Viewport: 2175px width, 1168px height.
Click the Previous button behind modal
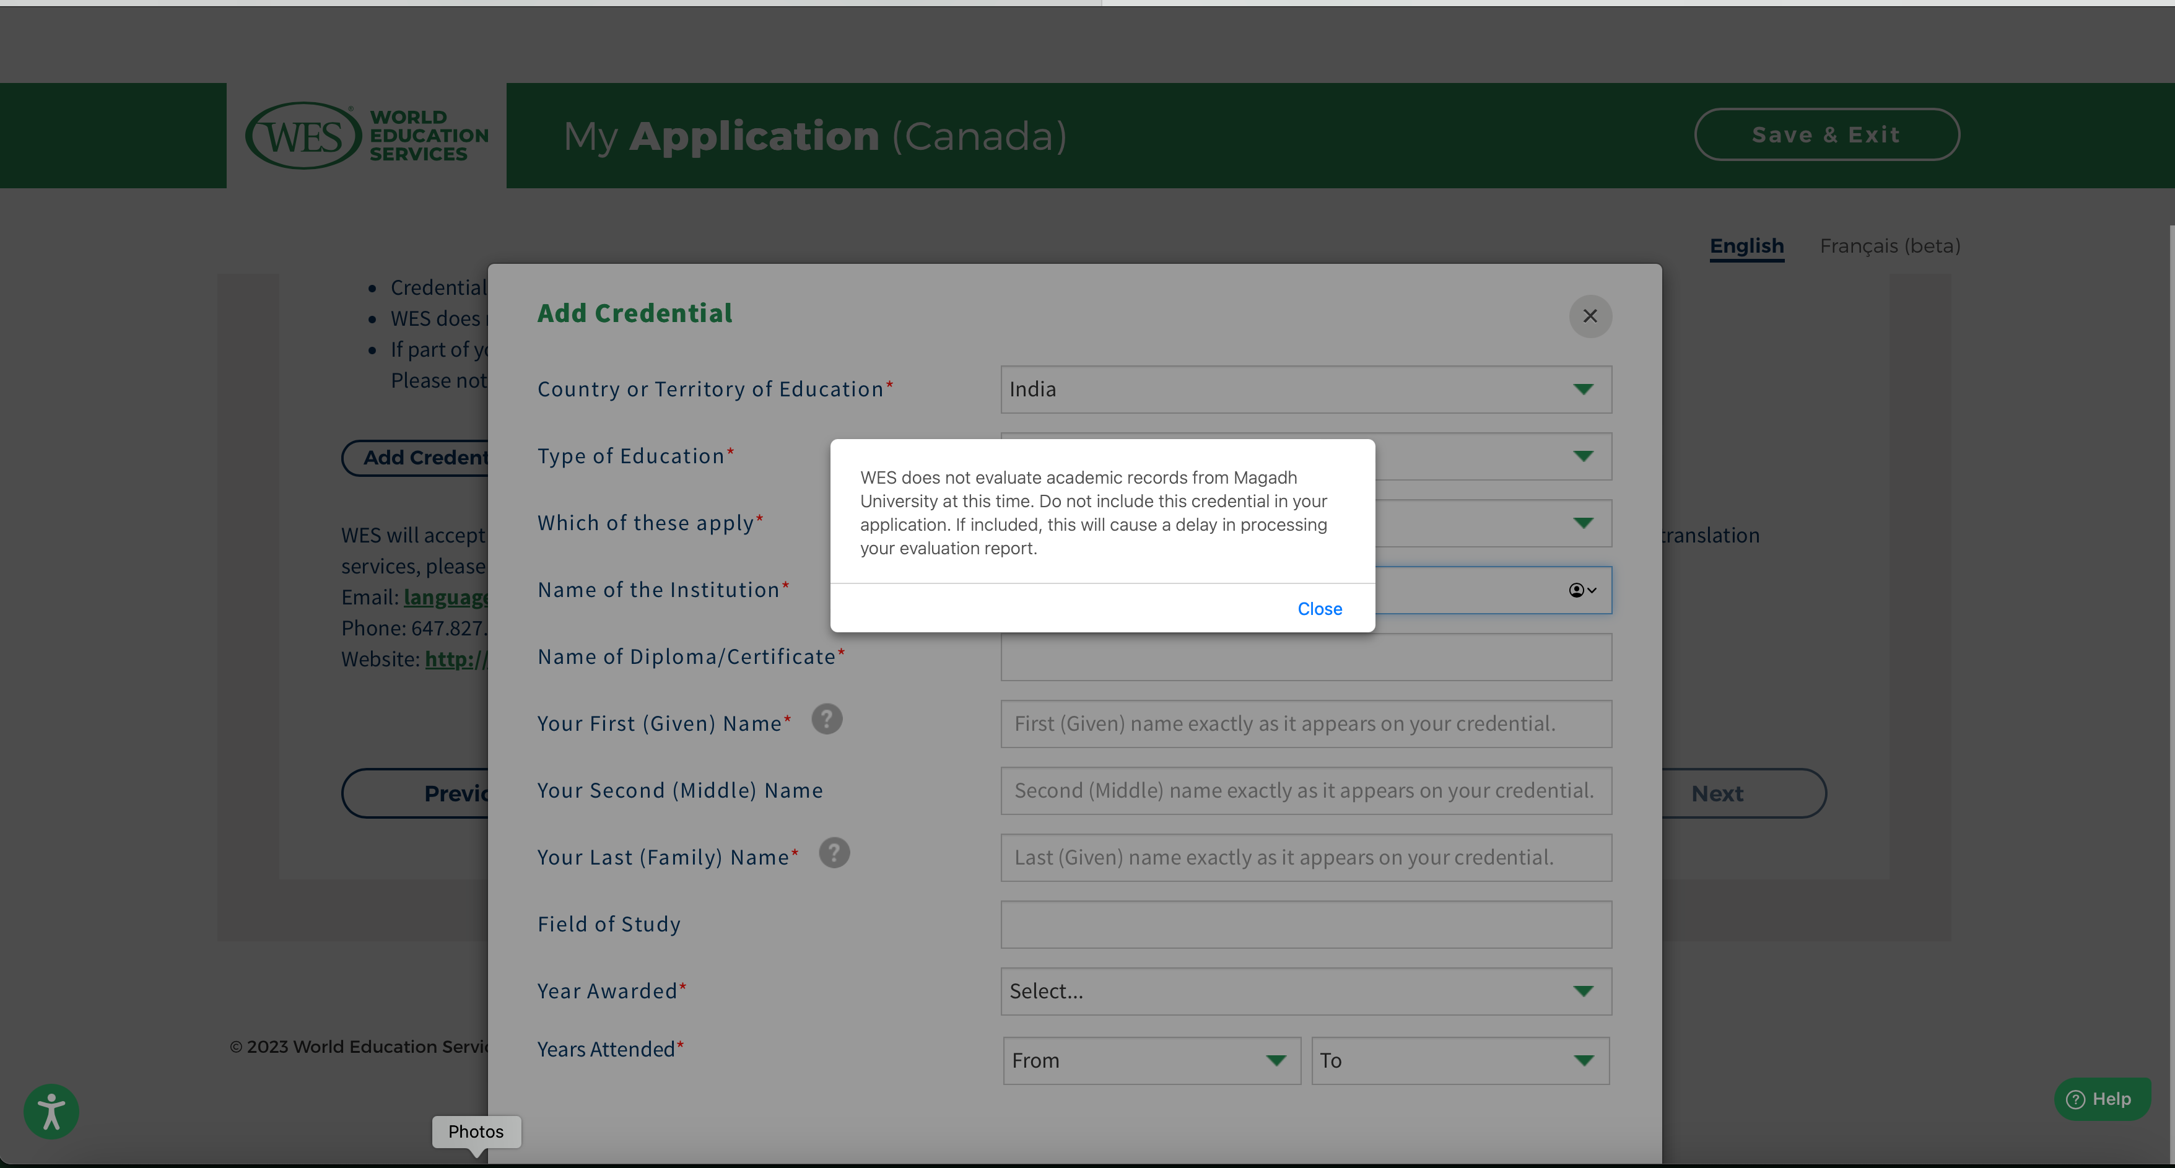(414, 793)
